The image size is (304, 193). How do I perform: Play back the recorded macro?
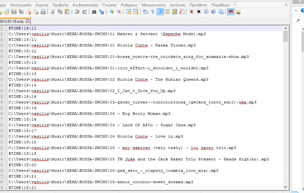click(206, 12)
